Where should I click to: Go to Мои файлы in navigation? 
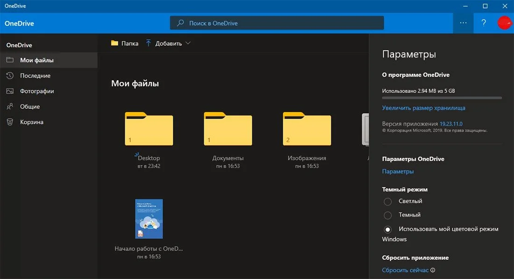[49, 60]
